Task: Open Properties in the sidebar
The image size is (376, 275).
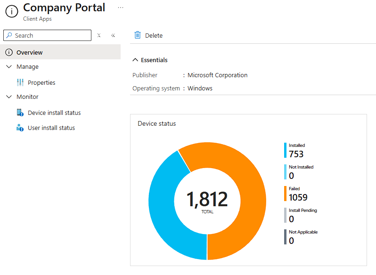Action: (41, 83)
